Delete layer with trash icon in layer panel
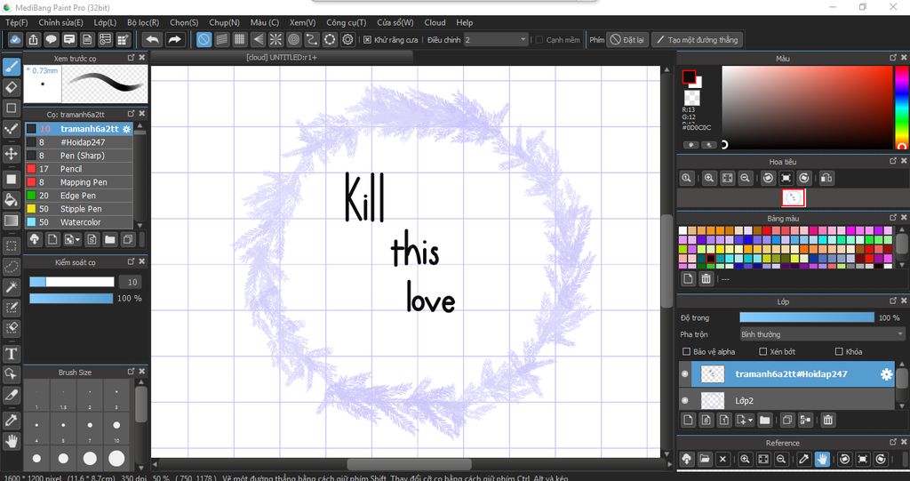910x481 pixels. pyautogui.click(x=828, y=420)
